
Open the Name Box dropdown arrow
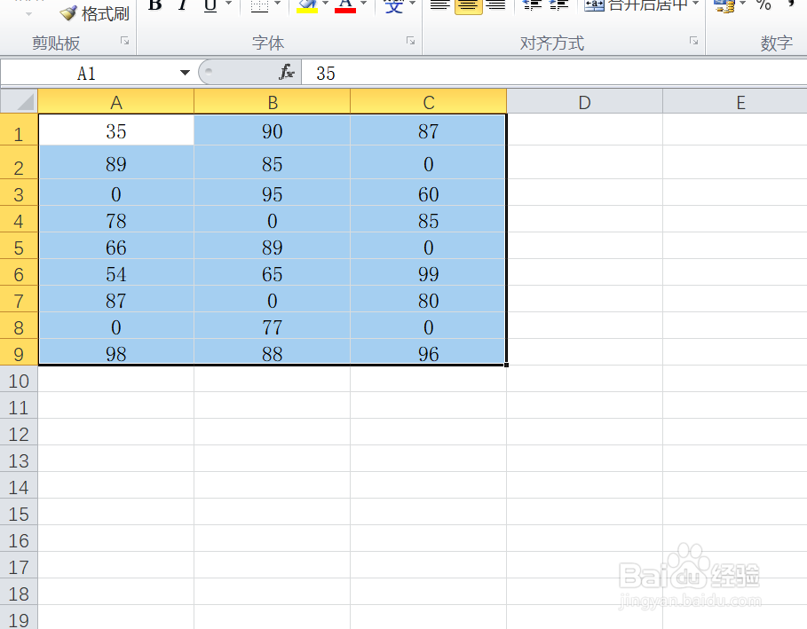(x=185, y=73)
